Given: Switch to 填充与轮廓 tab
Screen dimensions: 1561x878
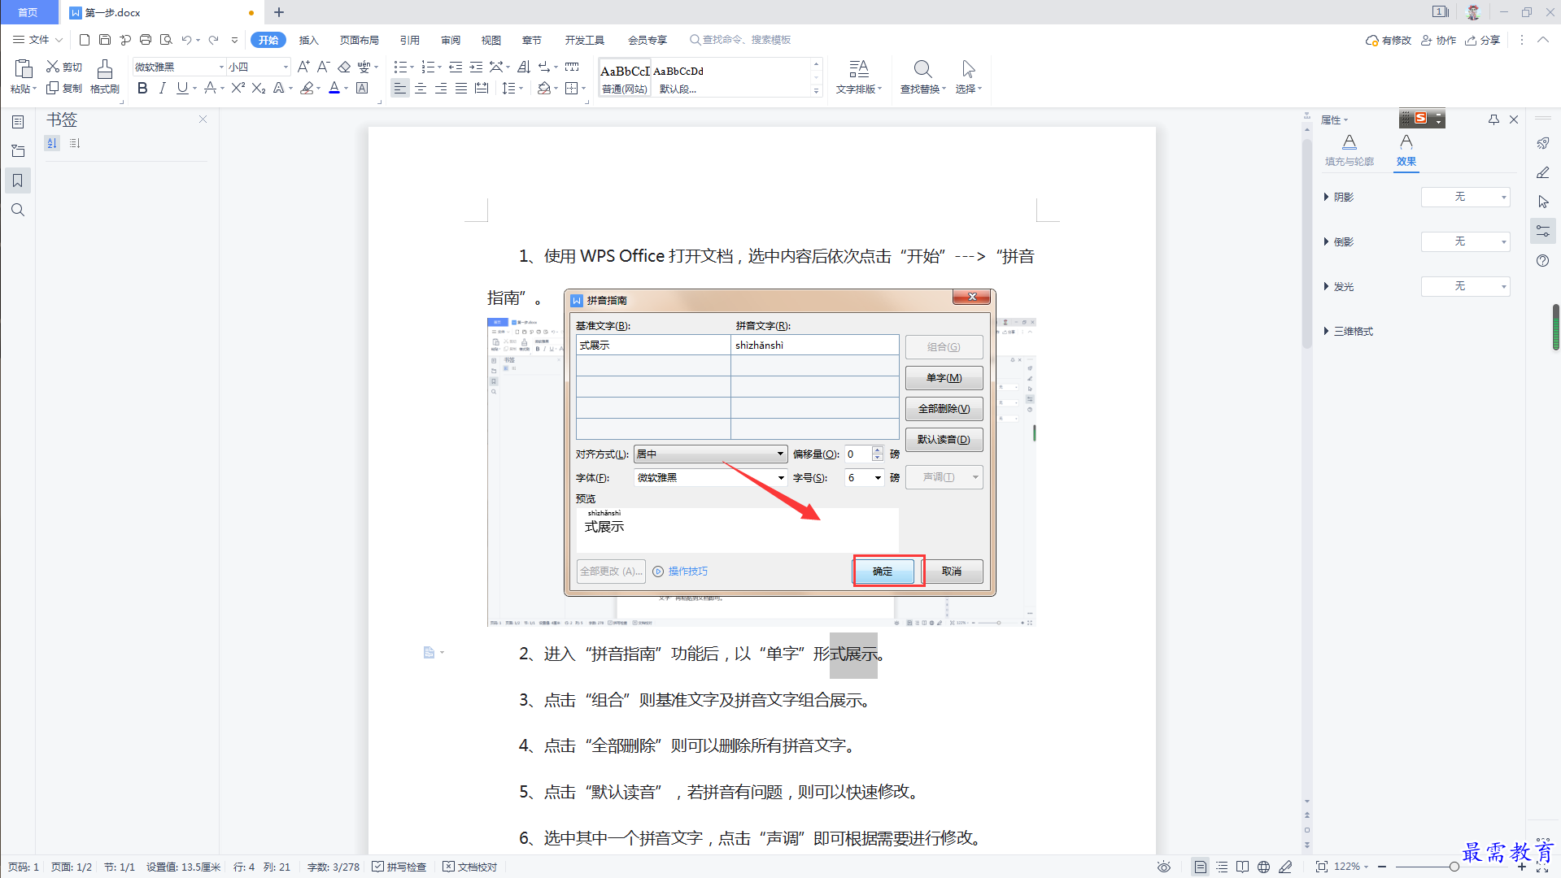Looking at the screenshot, I should click(x=1349, y=150).
